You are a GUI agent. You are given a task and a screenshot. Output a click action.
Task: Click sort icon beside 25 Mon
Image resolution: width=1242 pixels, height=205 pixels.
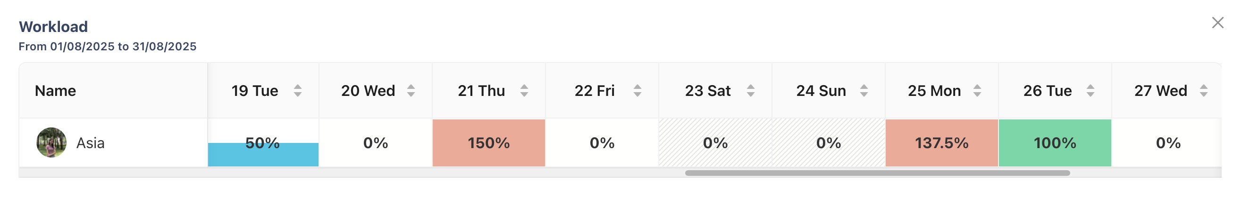coord(977,91)
